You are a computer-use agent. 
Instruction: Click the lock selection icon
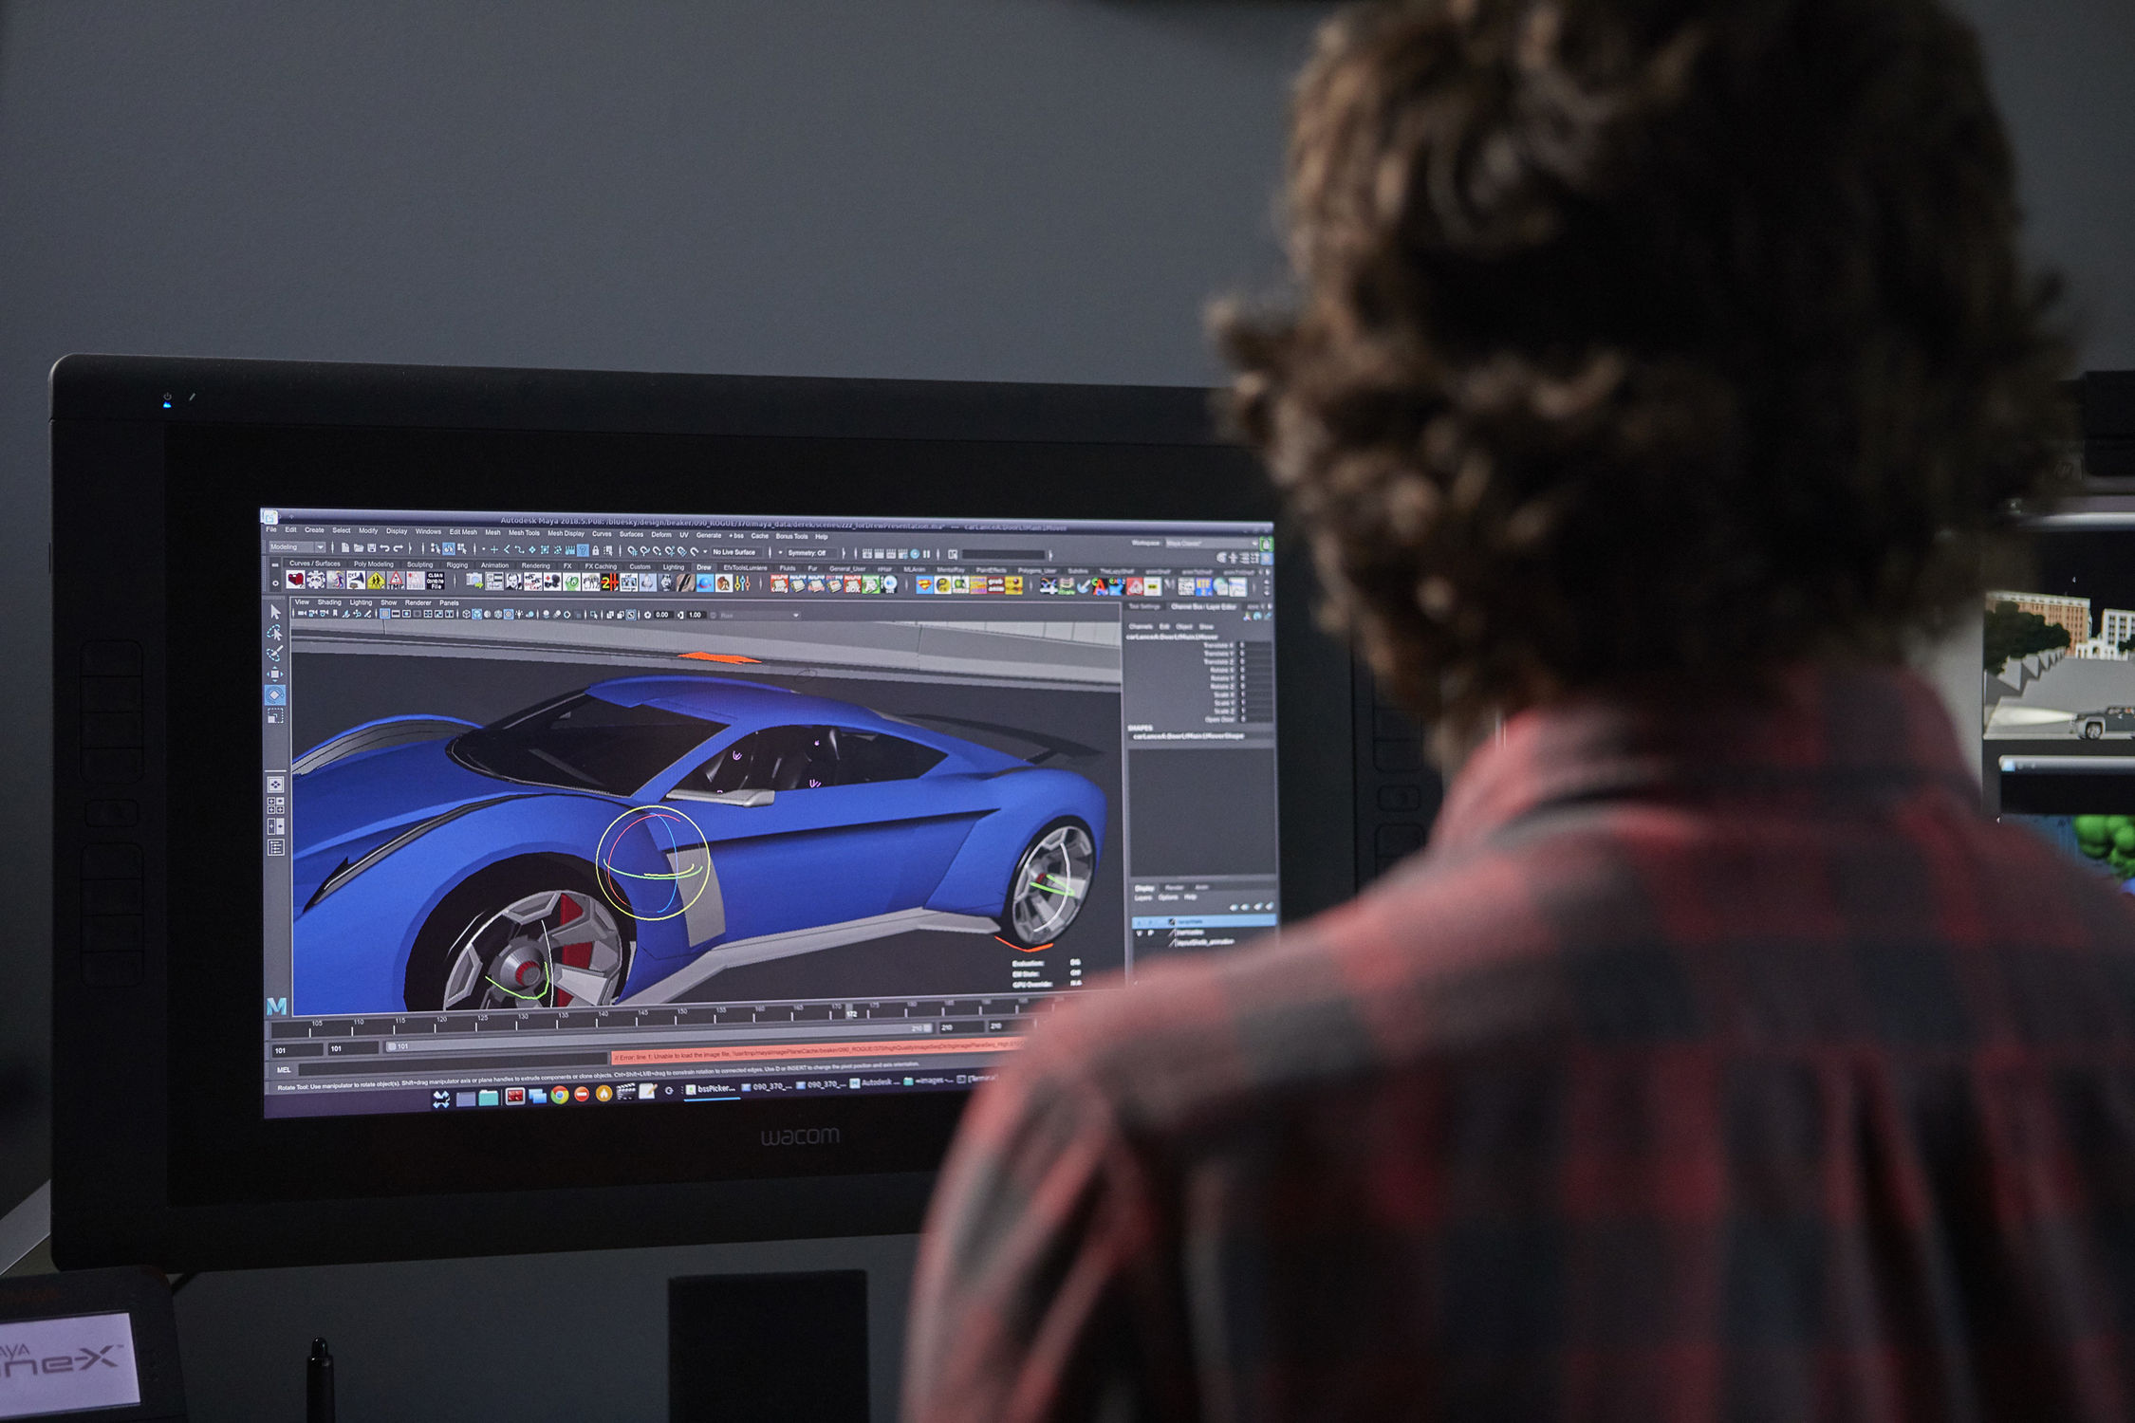tap(596, 550)
